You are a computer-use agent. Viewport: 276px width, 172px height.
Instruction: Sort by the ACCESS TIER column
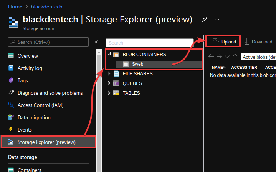244,67
